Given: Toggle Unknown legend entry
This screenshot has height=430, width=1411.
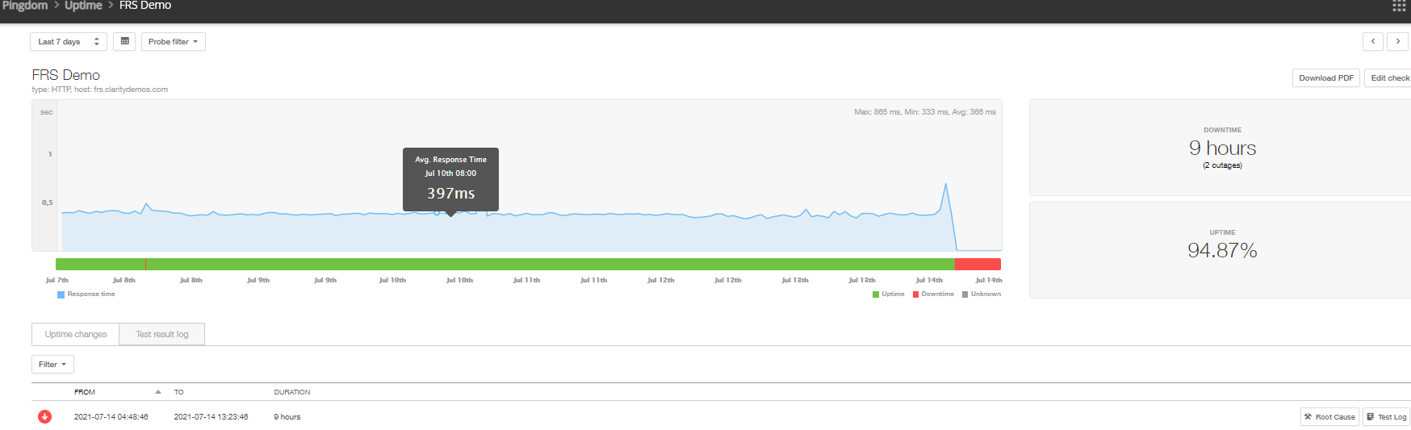Looking at the screenshot, I should [x=982, y=294].
